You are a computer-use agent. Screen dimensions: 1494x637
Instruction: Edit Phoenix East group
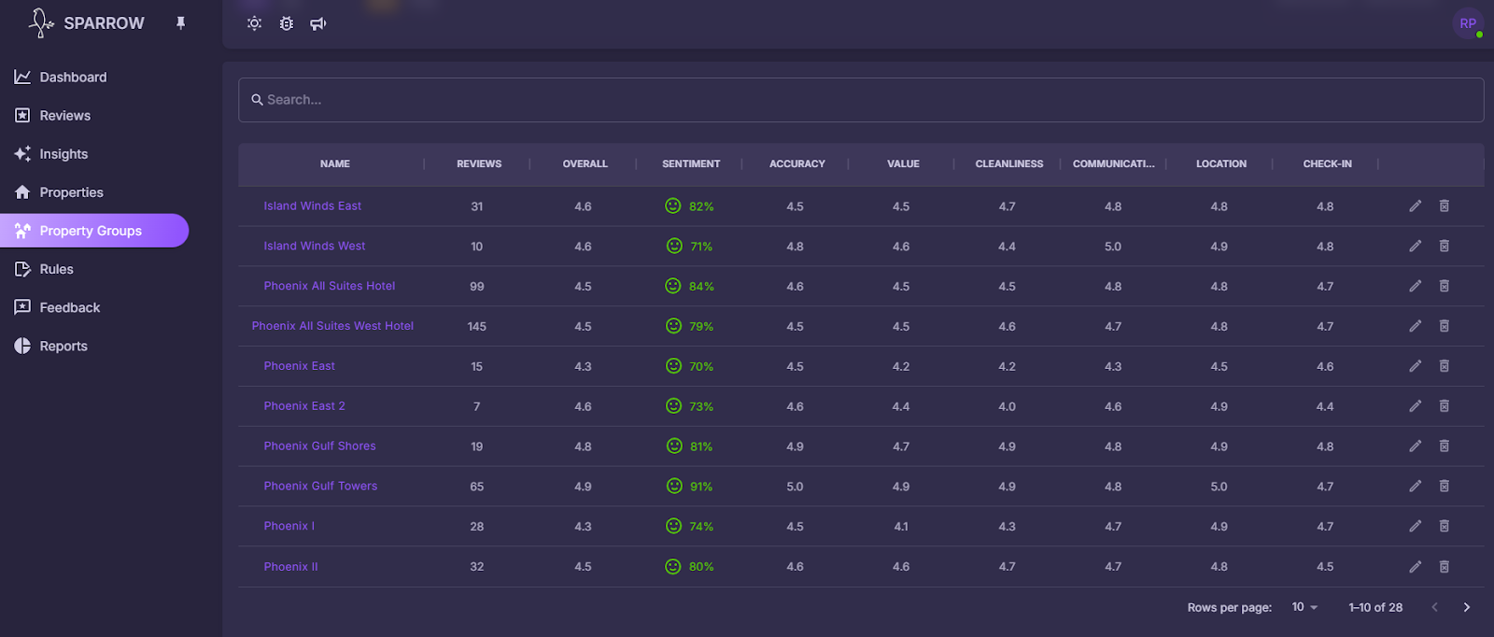point(1416,366)
